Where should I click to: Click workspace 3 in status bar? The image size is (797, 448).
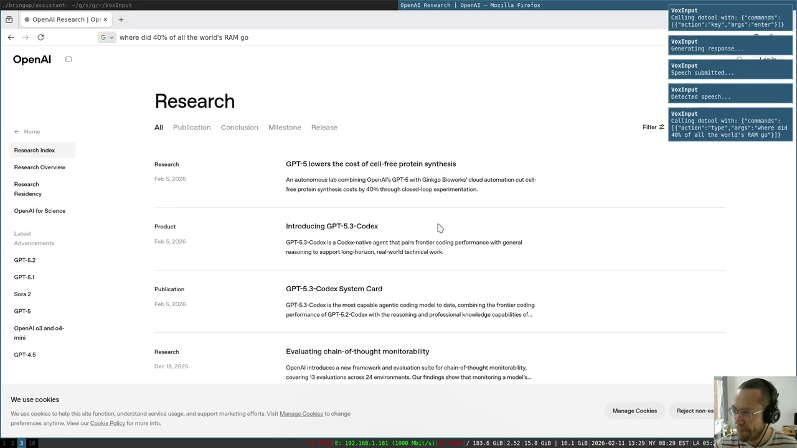coord(21,443)
